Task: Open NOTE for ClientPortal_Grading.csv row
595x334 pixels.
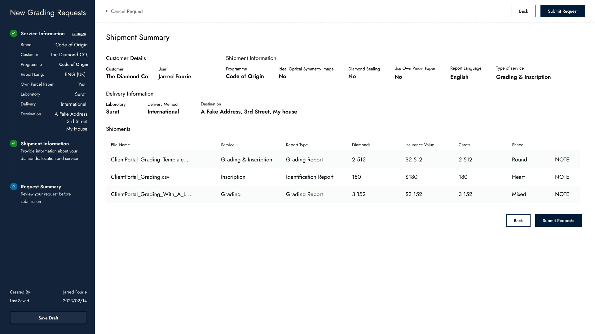Action: click(562, 177)
